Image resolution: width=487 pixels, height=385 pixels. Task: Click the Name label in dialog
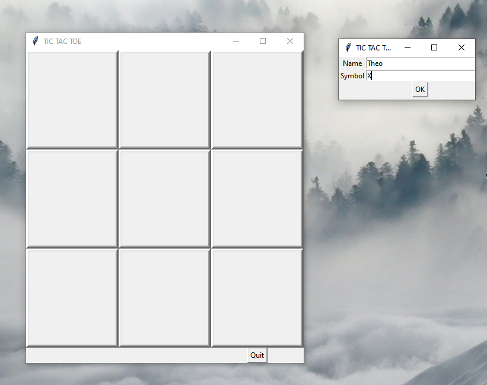352,63
